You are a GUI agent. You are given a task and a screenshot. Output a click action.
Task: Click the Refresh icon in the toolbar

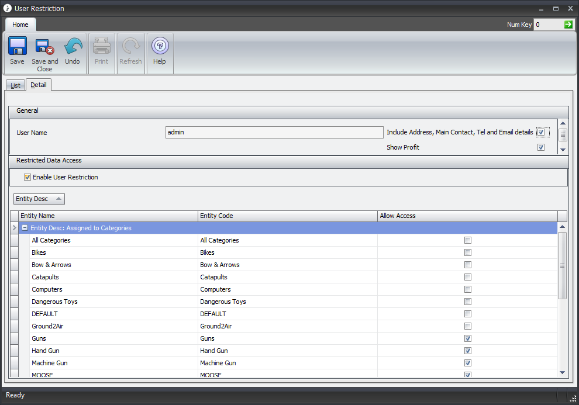[130, 46]
